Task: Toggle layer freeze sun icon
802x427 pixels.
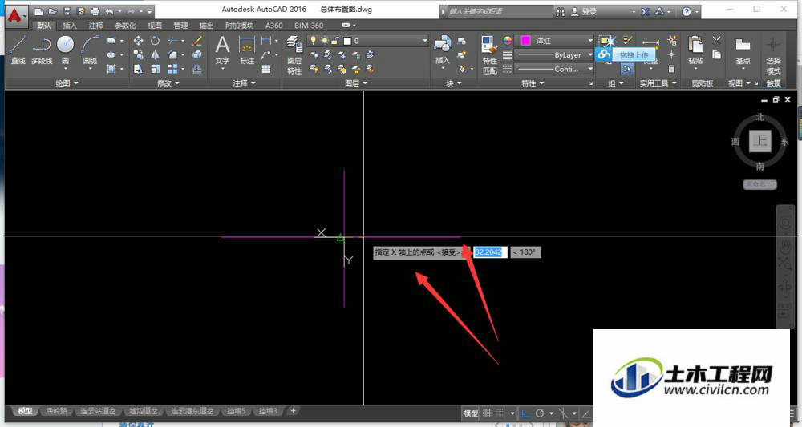Action: (324, 40)
